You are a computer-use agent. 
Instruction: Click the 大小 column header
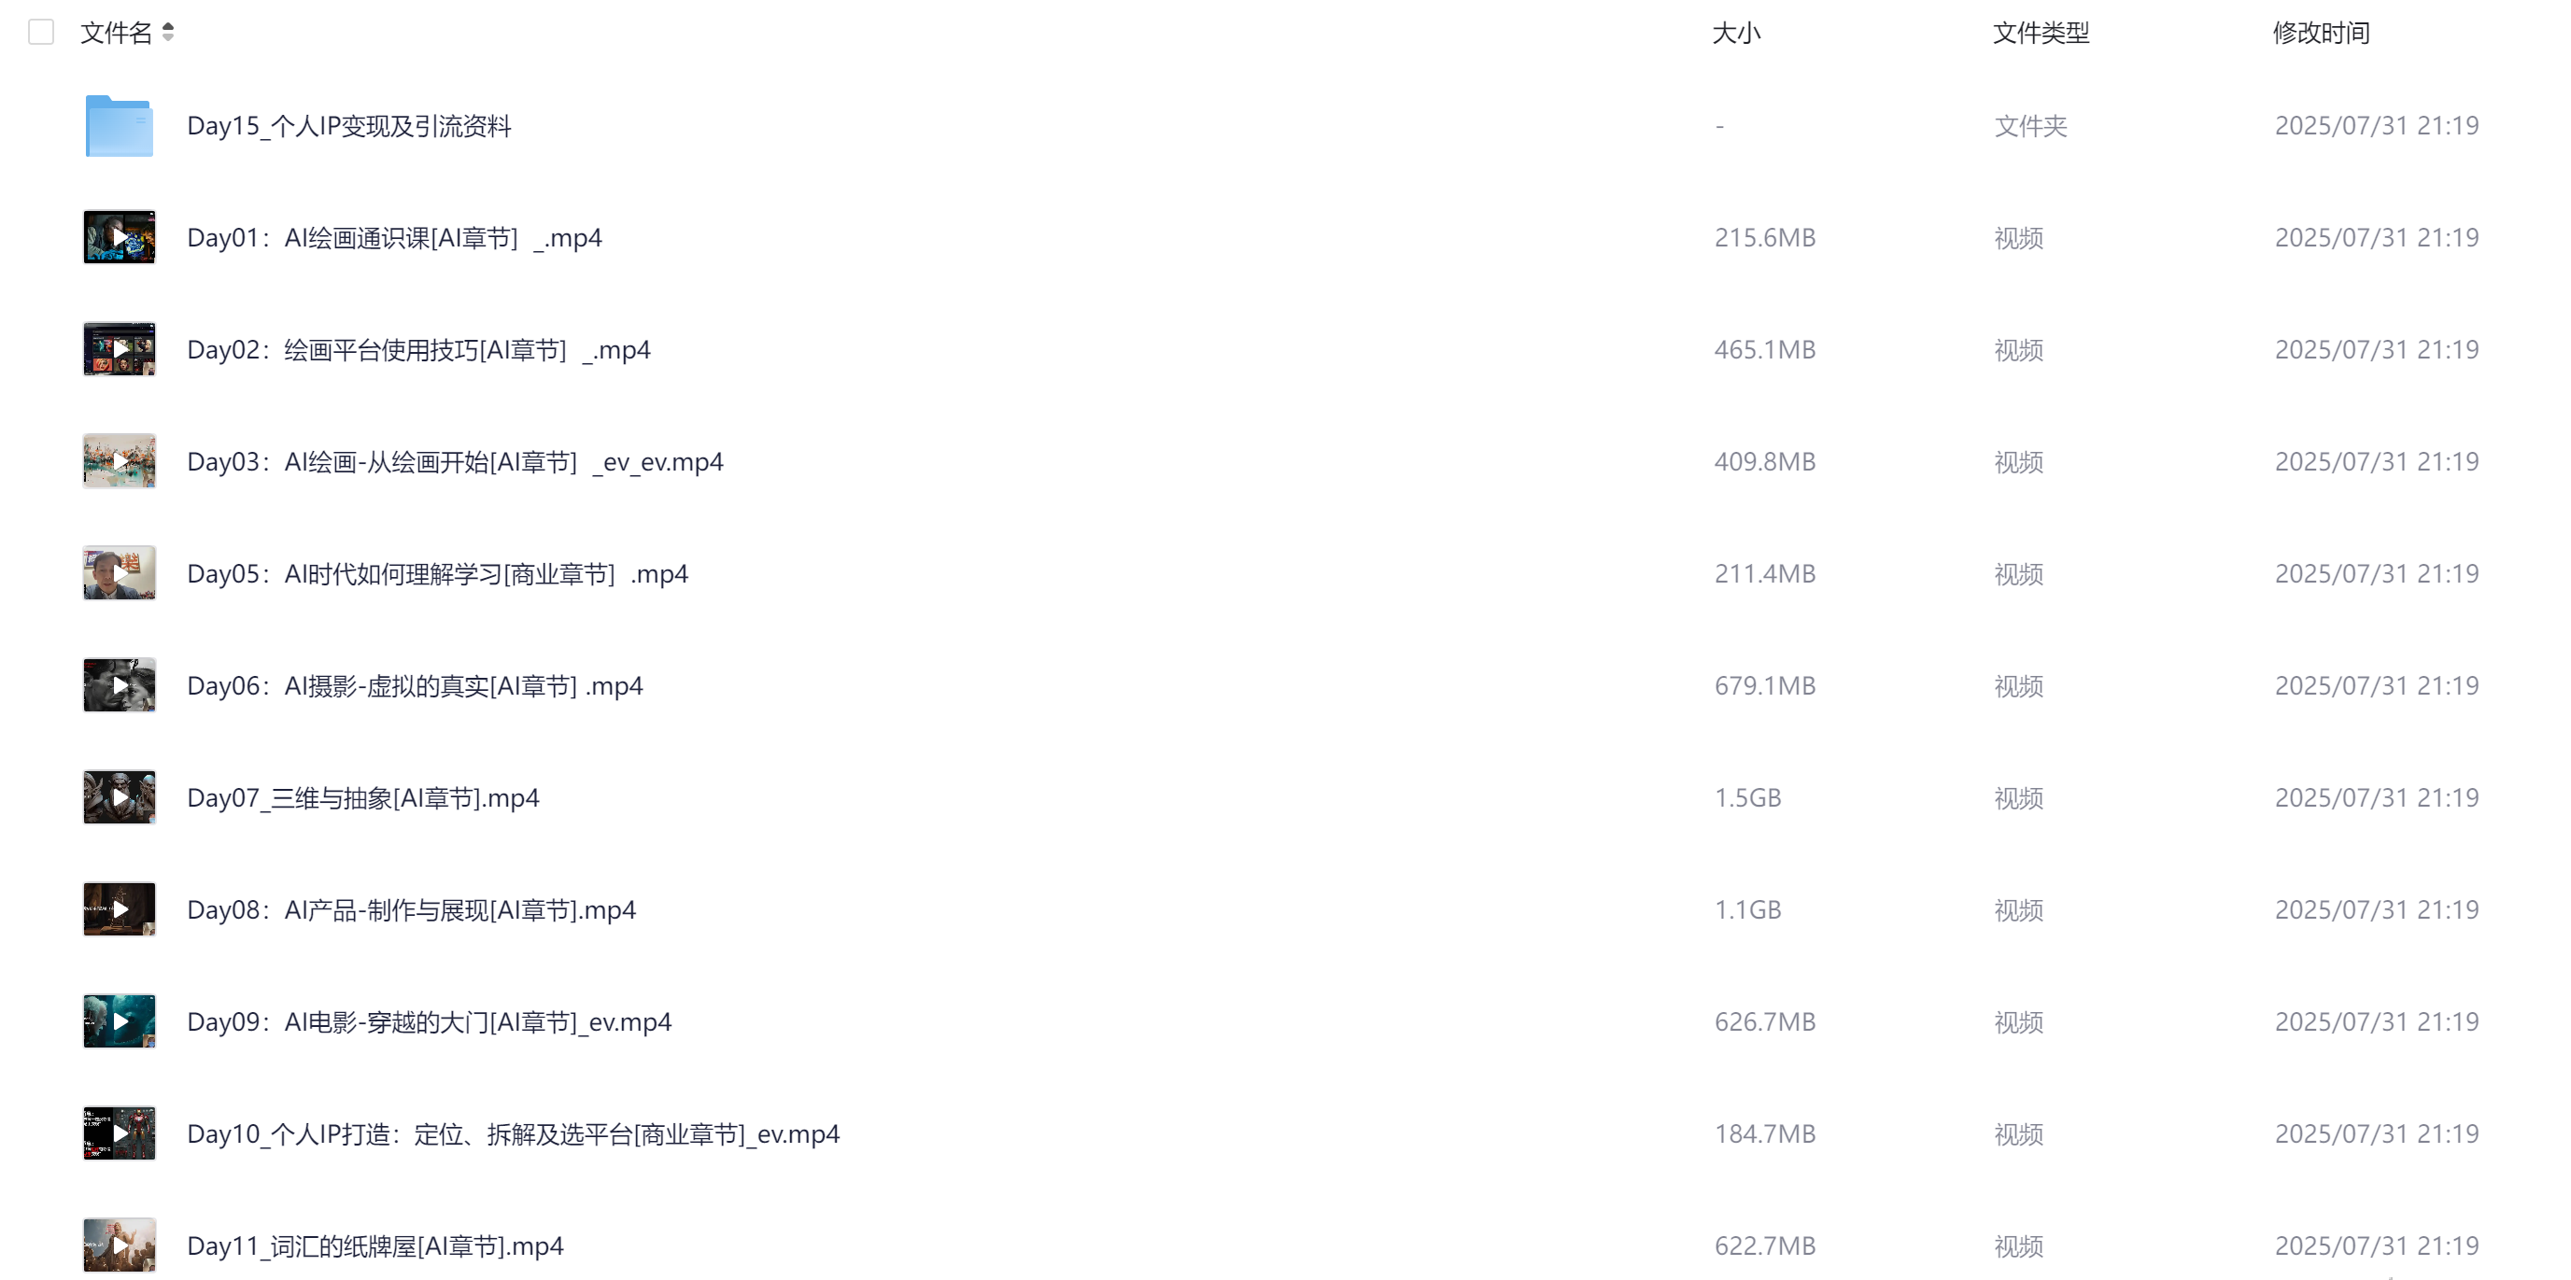(x=1737, y=33)
